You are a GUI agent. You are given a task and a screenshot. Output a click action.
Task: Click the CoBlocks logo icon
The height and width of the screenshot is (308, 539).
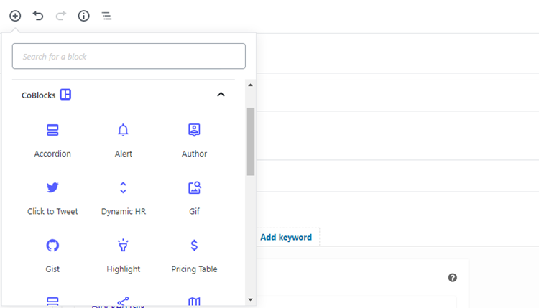65,95
